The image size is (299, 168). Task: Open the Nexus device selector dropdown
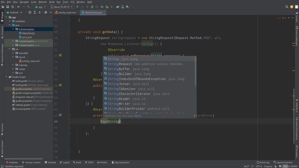61,7
